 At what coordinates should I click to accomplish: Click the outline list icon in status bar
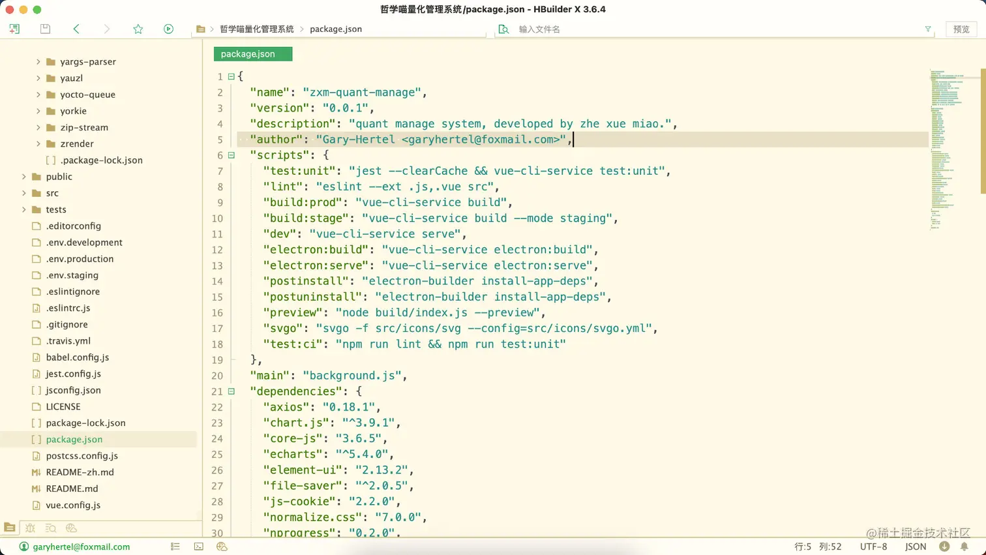coord(175,547)
